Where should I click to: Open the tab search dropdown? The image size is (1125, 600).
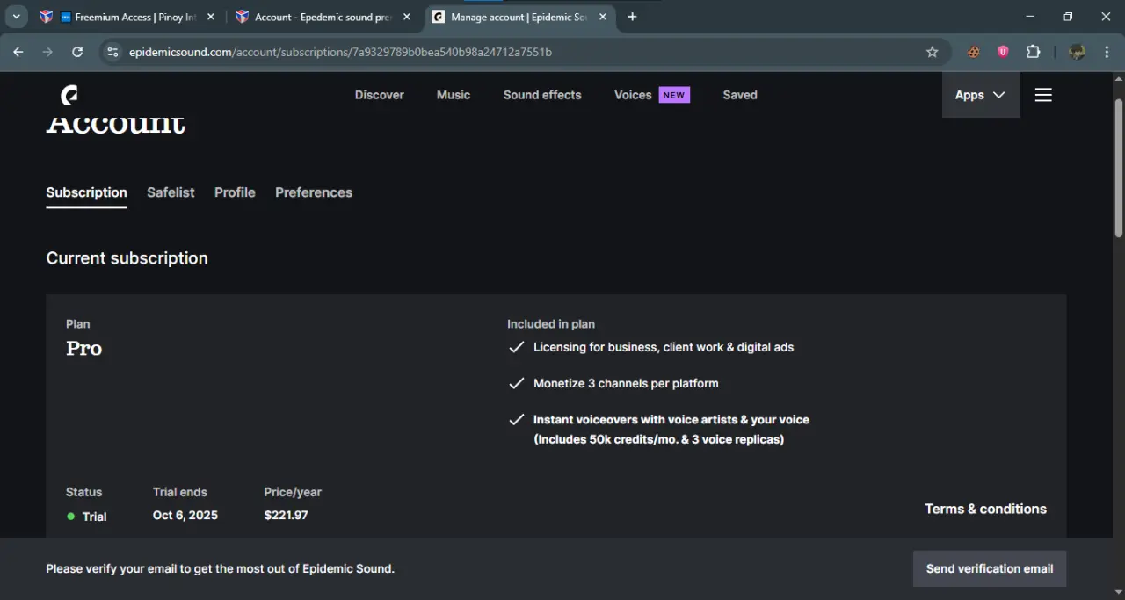coord(16,17)
